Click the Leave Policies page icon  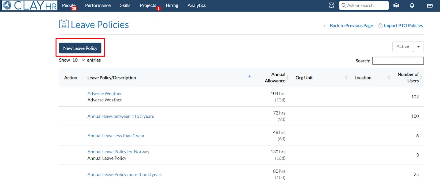click(64, 24)
